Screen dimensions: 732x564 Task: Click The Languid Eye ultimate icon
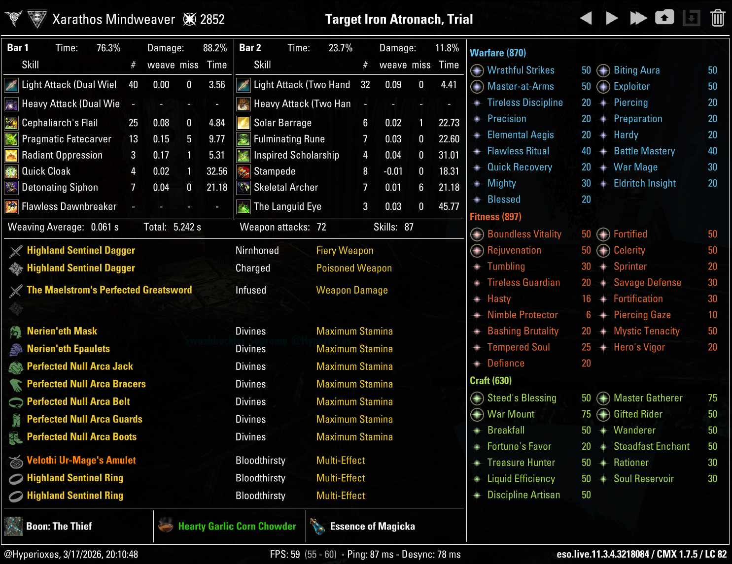click(x=244, y=206)
